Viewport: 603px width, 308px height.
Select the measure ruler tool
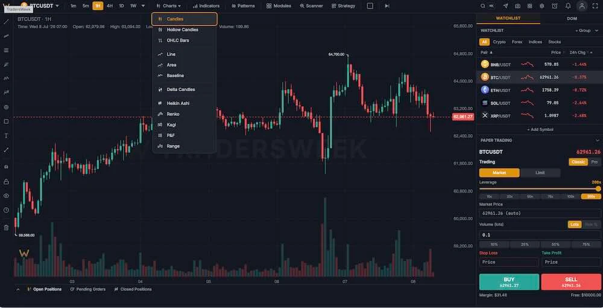point(6,150)
